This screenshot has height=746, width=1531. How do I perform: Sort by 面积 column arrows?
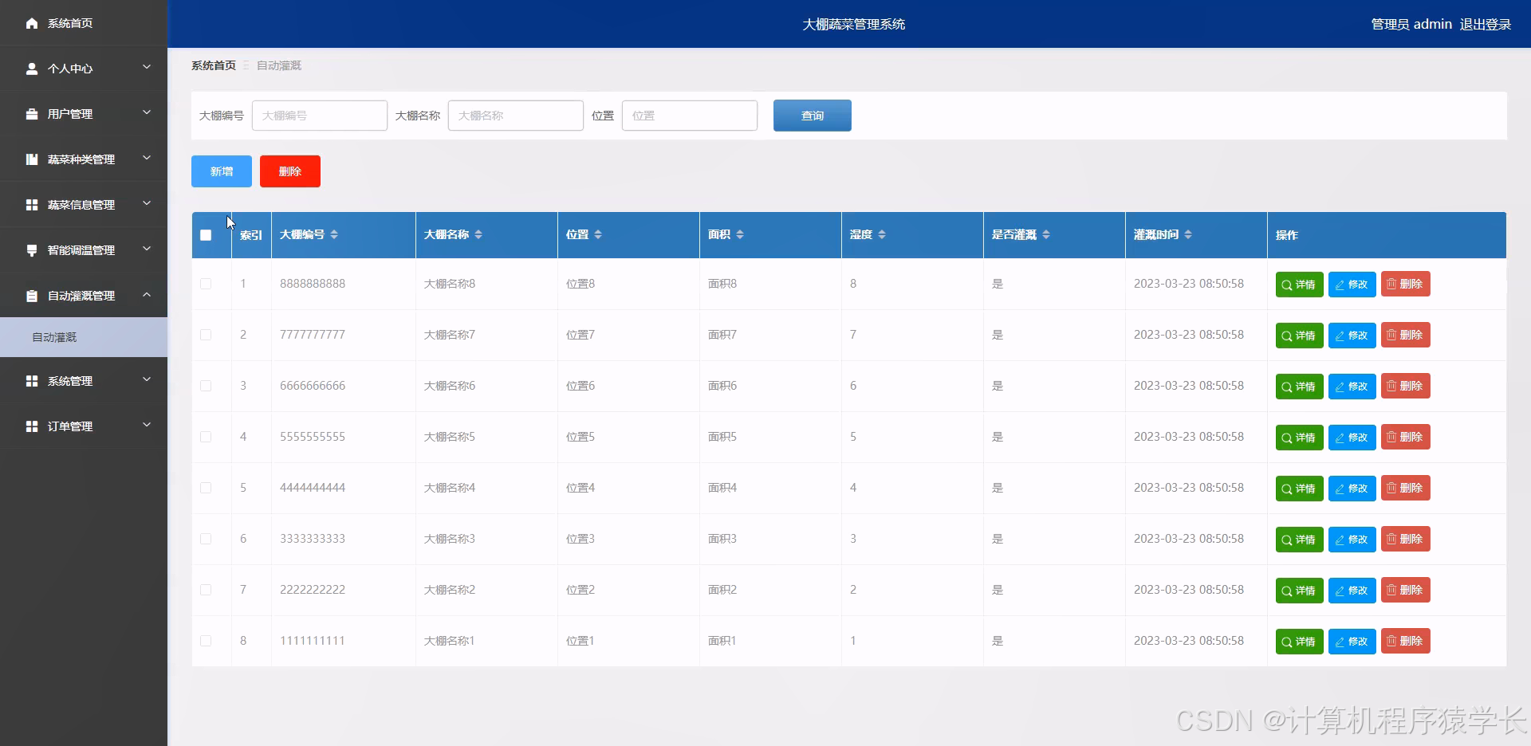point(740,234)
